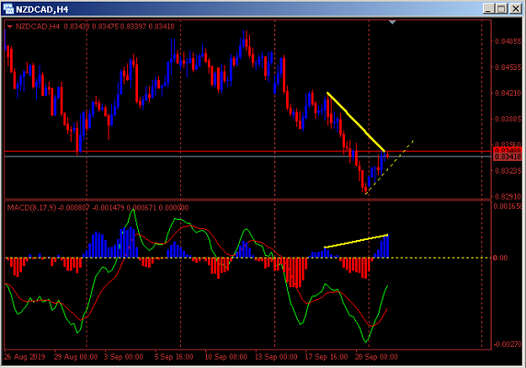Select the dashed yellow ascending trendline

[x=390, y=168]
